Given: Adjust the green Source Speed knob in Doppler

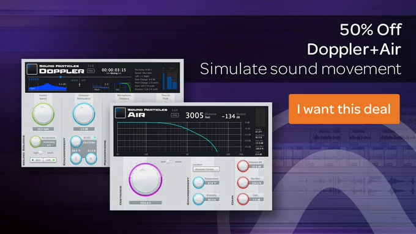Looking at the screenshot, I should (43, 114).
